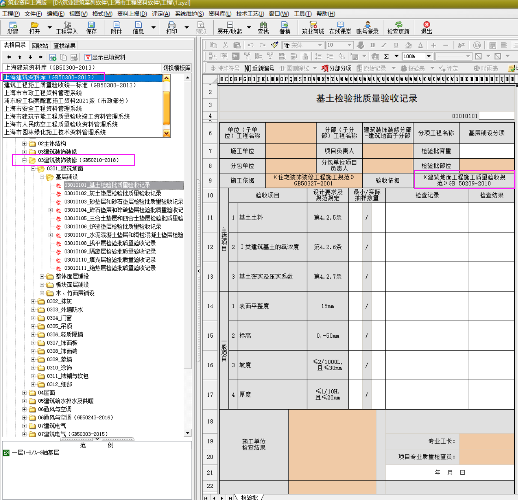This screenshot has height=500, width=518.
Task: Click the paste clipboard icon
Action: [237, 45]
